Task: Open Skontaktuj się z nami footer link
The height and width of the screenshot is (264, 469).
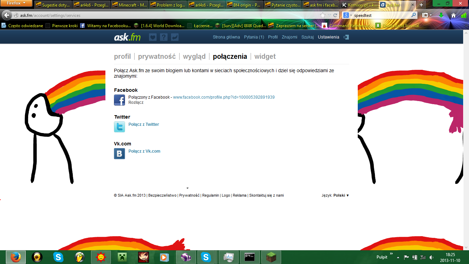Action: [266, 195]
